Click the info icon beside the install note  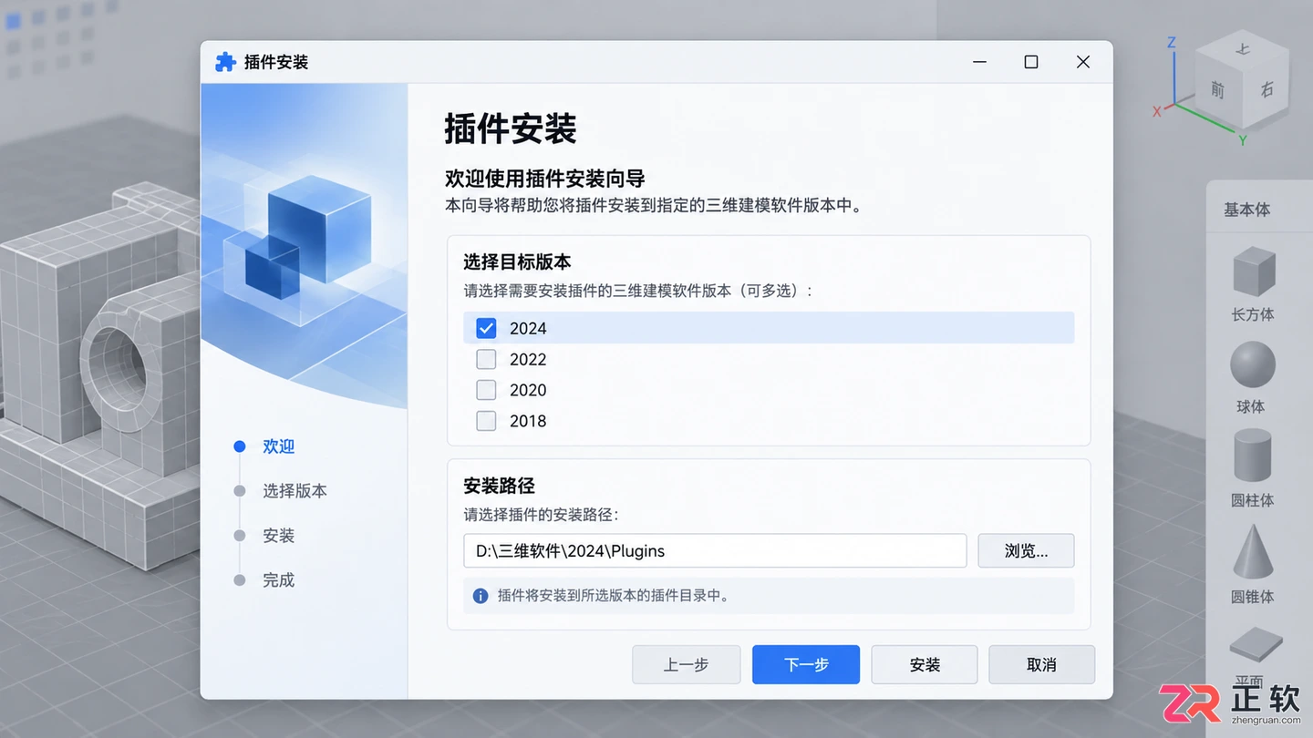[481, 596]
